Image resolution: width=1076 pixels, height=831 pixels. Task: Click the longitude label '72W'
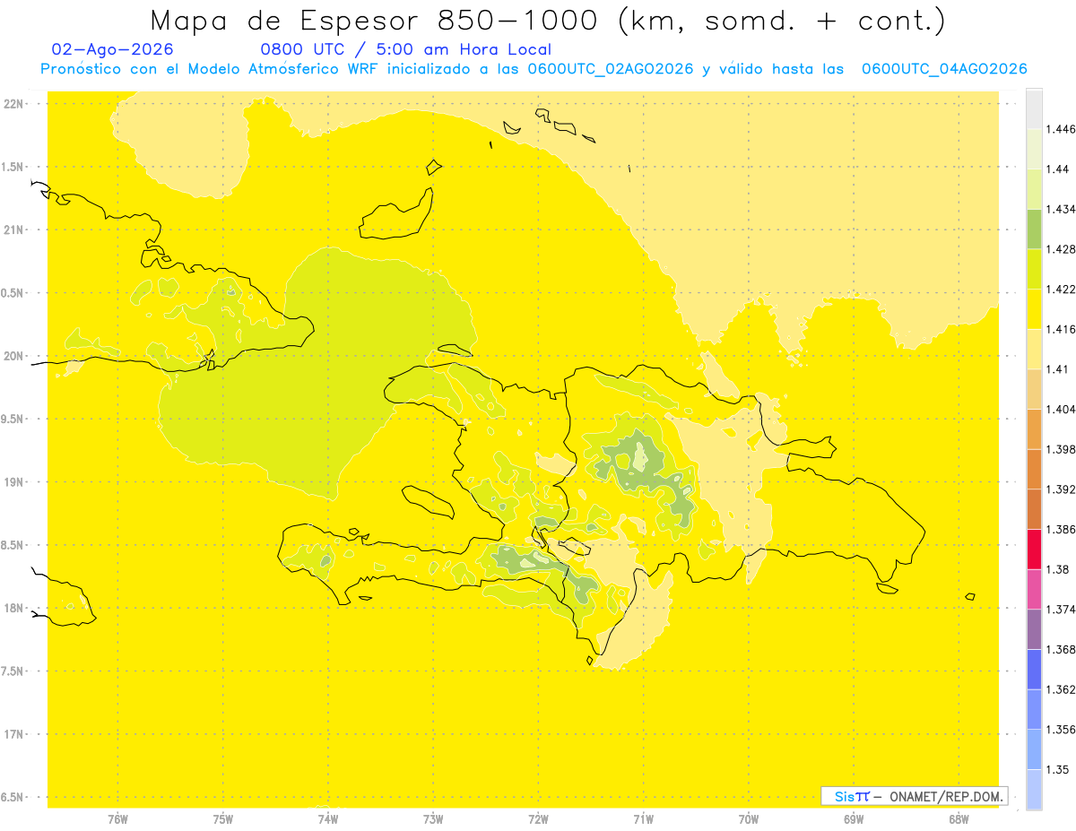[x=538, y=819]
